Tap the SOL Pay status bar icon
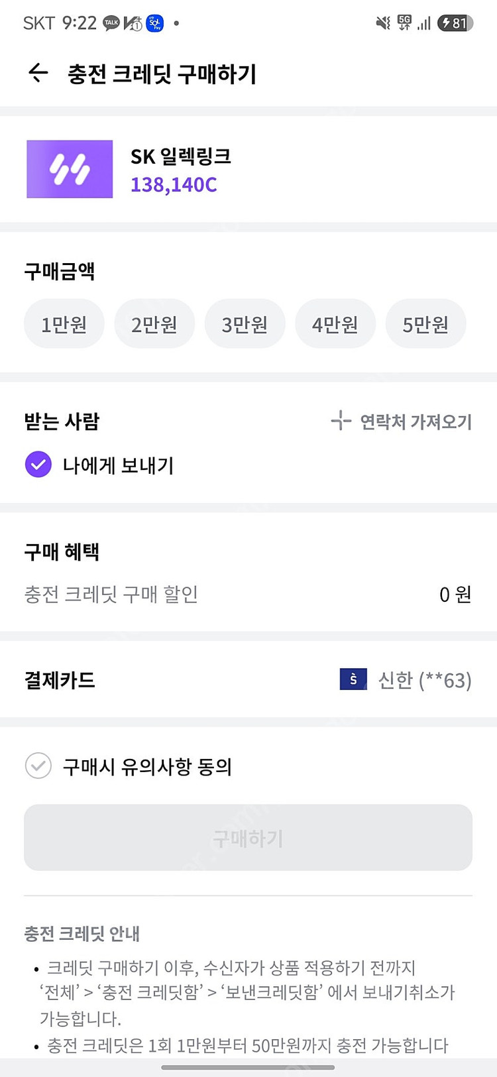The width and height of the screenshot is (497, 1077). coord(155,23)
